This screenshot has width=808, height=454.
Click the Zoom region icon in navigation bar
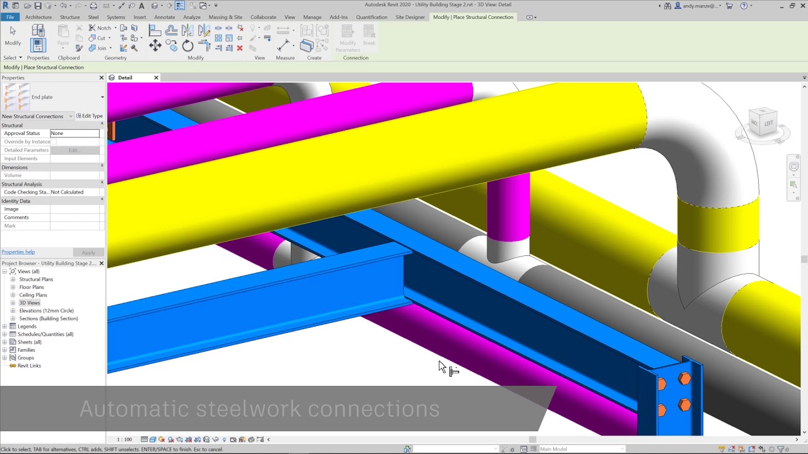793,184
